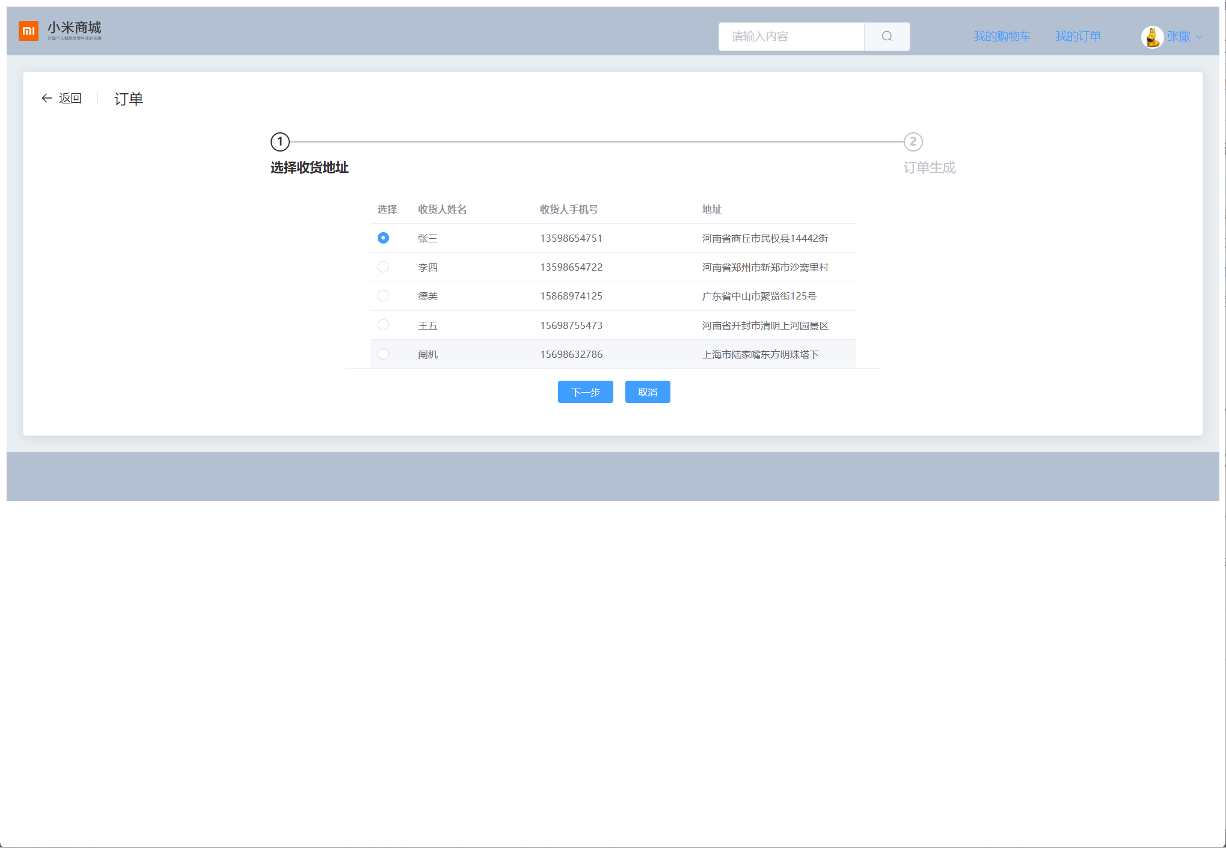Viewport: 1226px width, 848px height.
Task: Click the search magnifier icon button
Action: click(886, 37)
